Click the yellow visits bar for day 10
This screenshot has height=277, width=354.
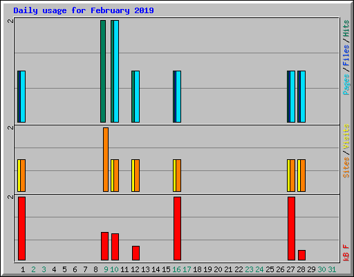click(x=112, y=175)
